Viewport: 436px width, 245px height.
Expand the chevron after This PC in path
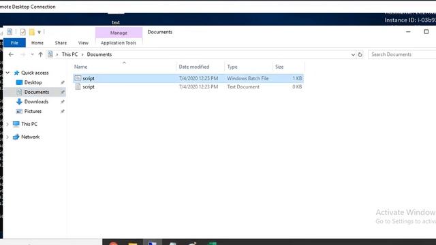click(x=82, y=54)
